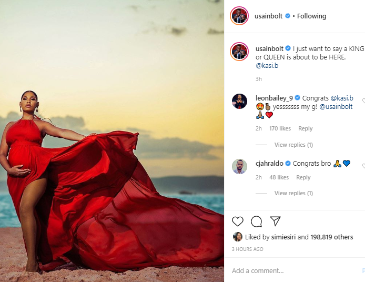The image size is (365, 282).
Task: View 170 likes on leonbailey_9's comment
Action: 280,128
